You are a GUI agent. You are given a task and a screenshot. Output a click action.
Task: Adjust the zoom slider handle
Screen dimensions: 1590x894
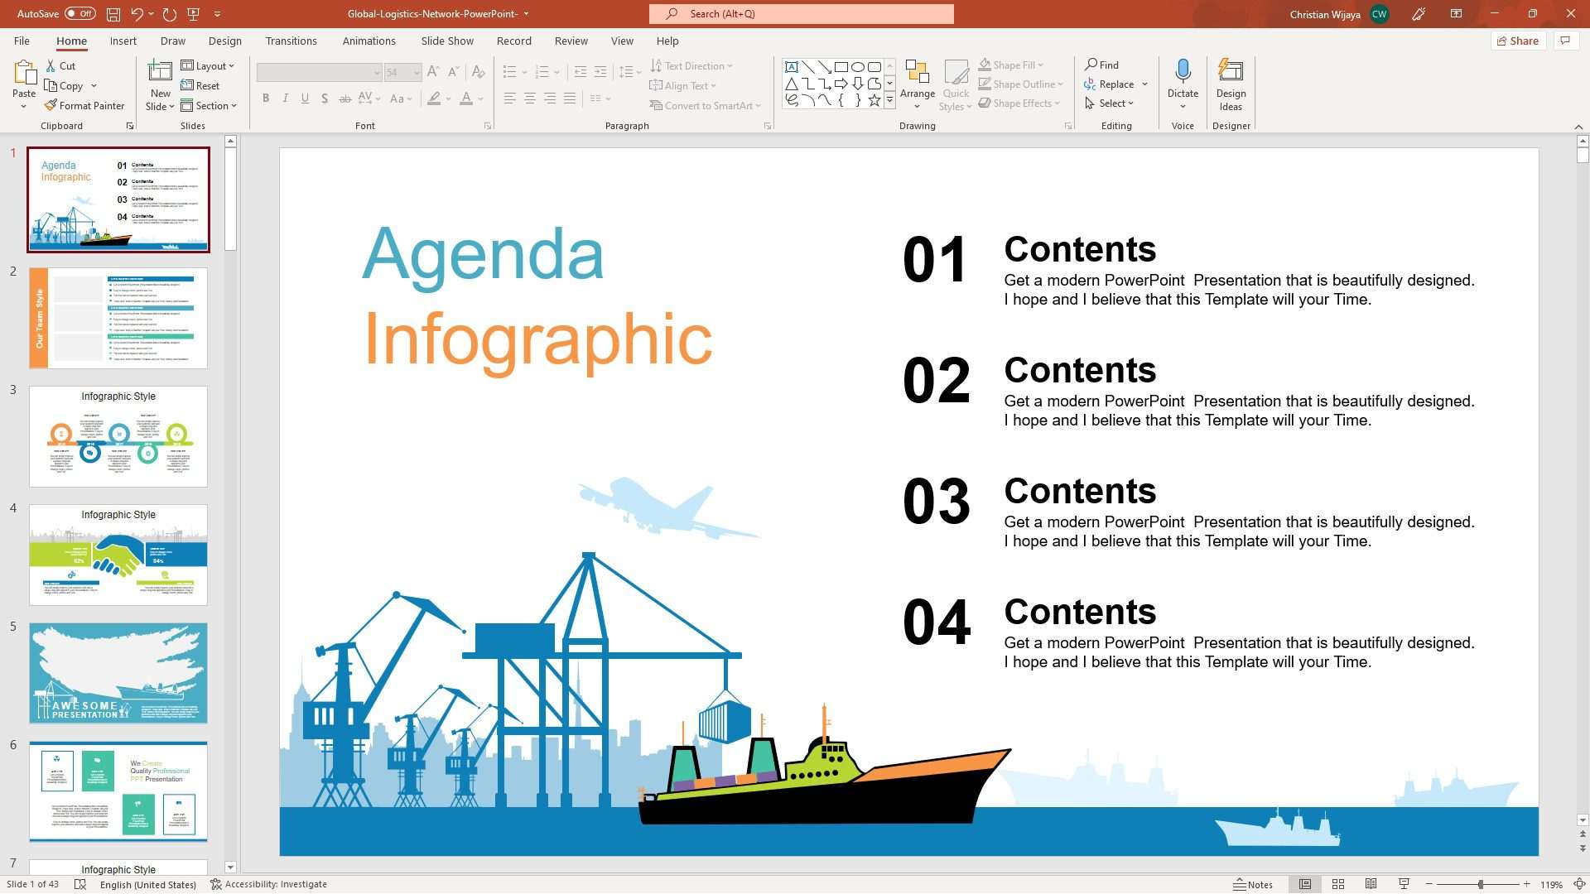click(x=1481, y=884)
